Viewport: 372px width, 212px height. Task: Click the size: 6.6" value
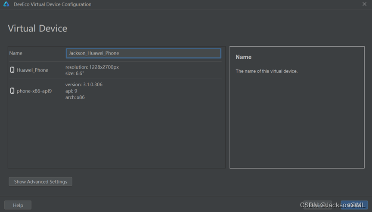click(75, 73)
